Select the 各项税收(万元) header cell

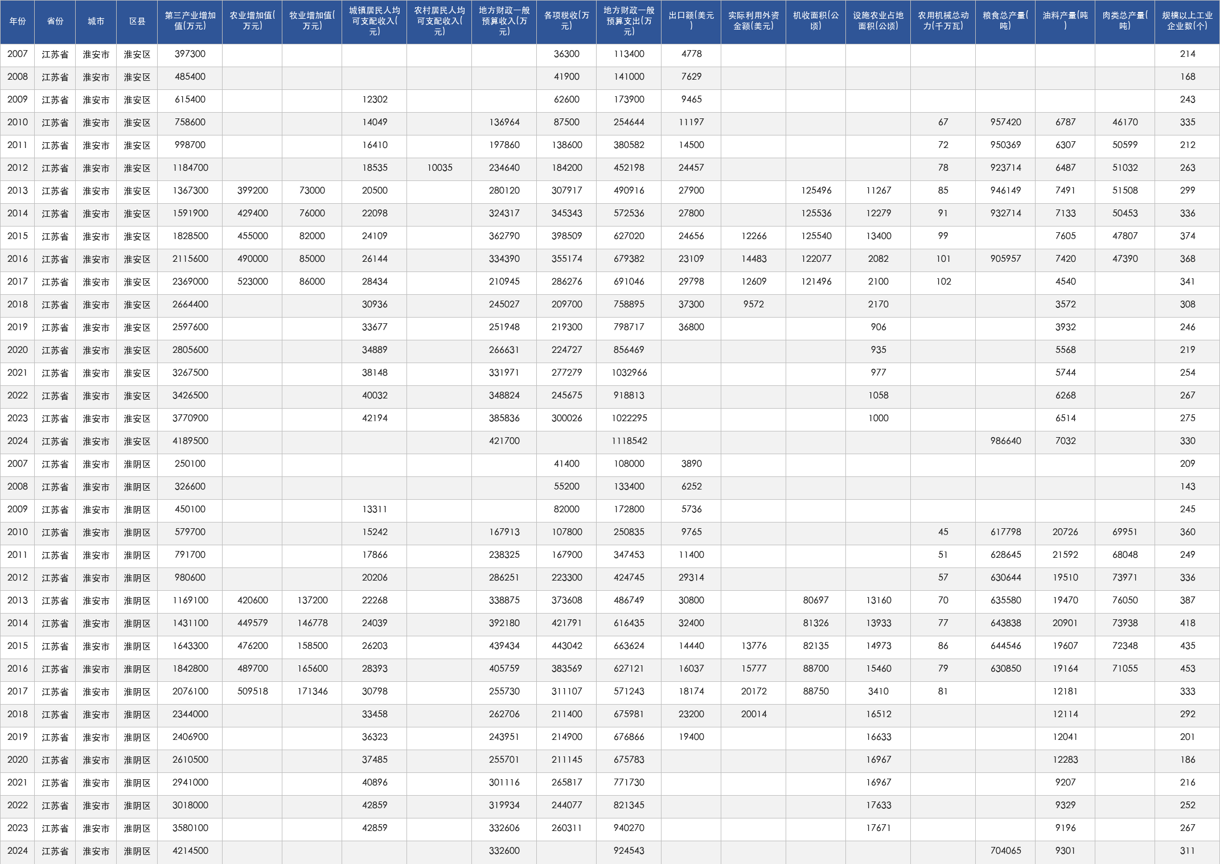[566, 22]
